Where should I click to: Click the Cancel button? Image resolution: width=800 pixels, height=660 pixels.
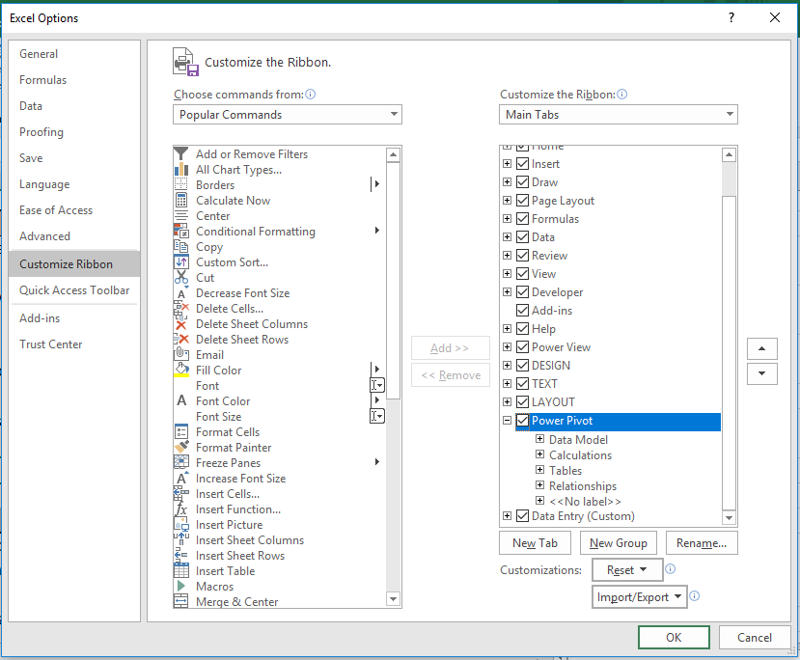[x=754, y=637]
